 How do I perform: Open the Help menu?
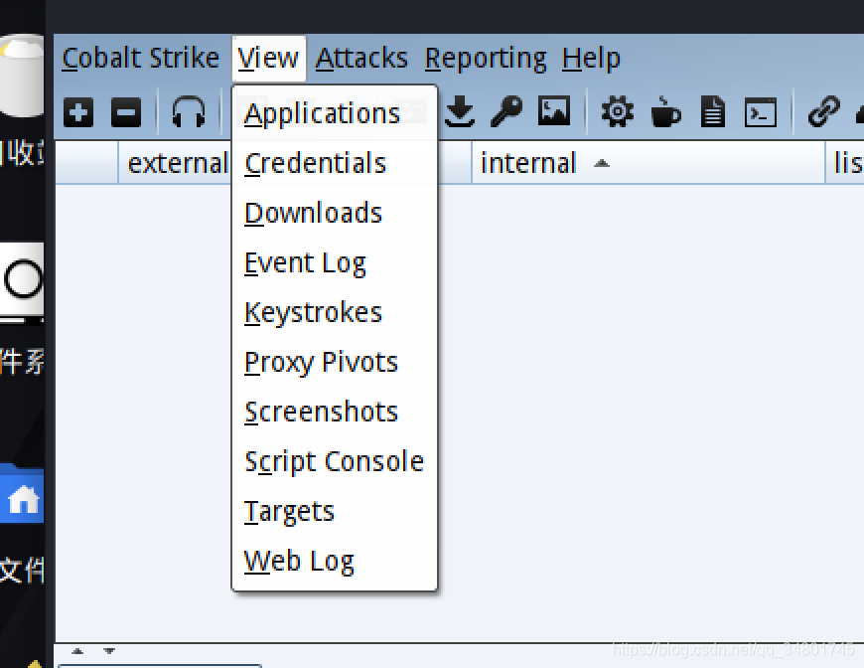tap(591, 59)
